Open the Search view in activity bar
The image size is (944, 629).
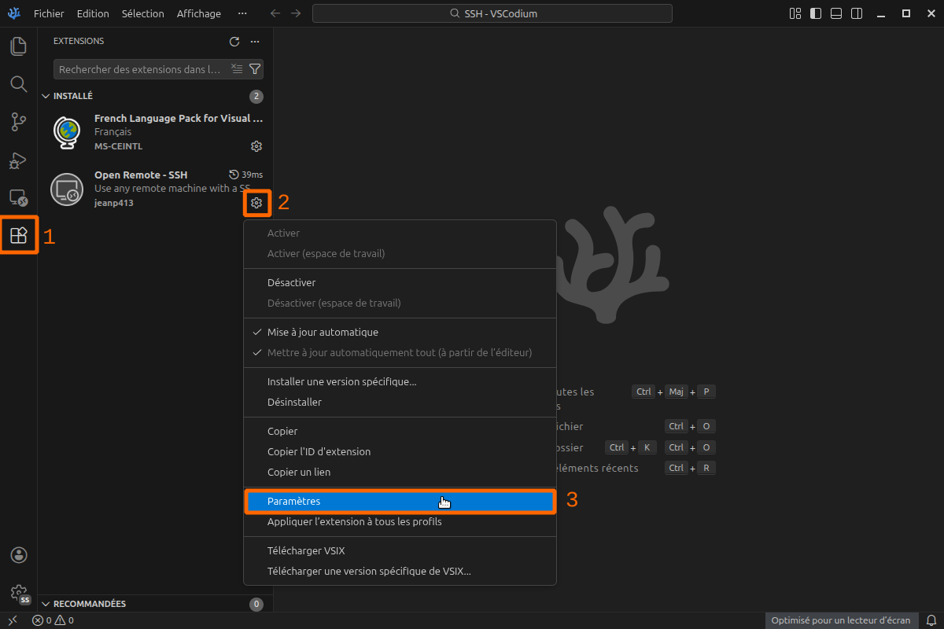[x=19, y=83]
